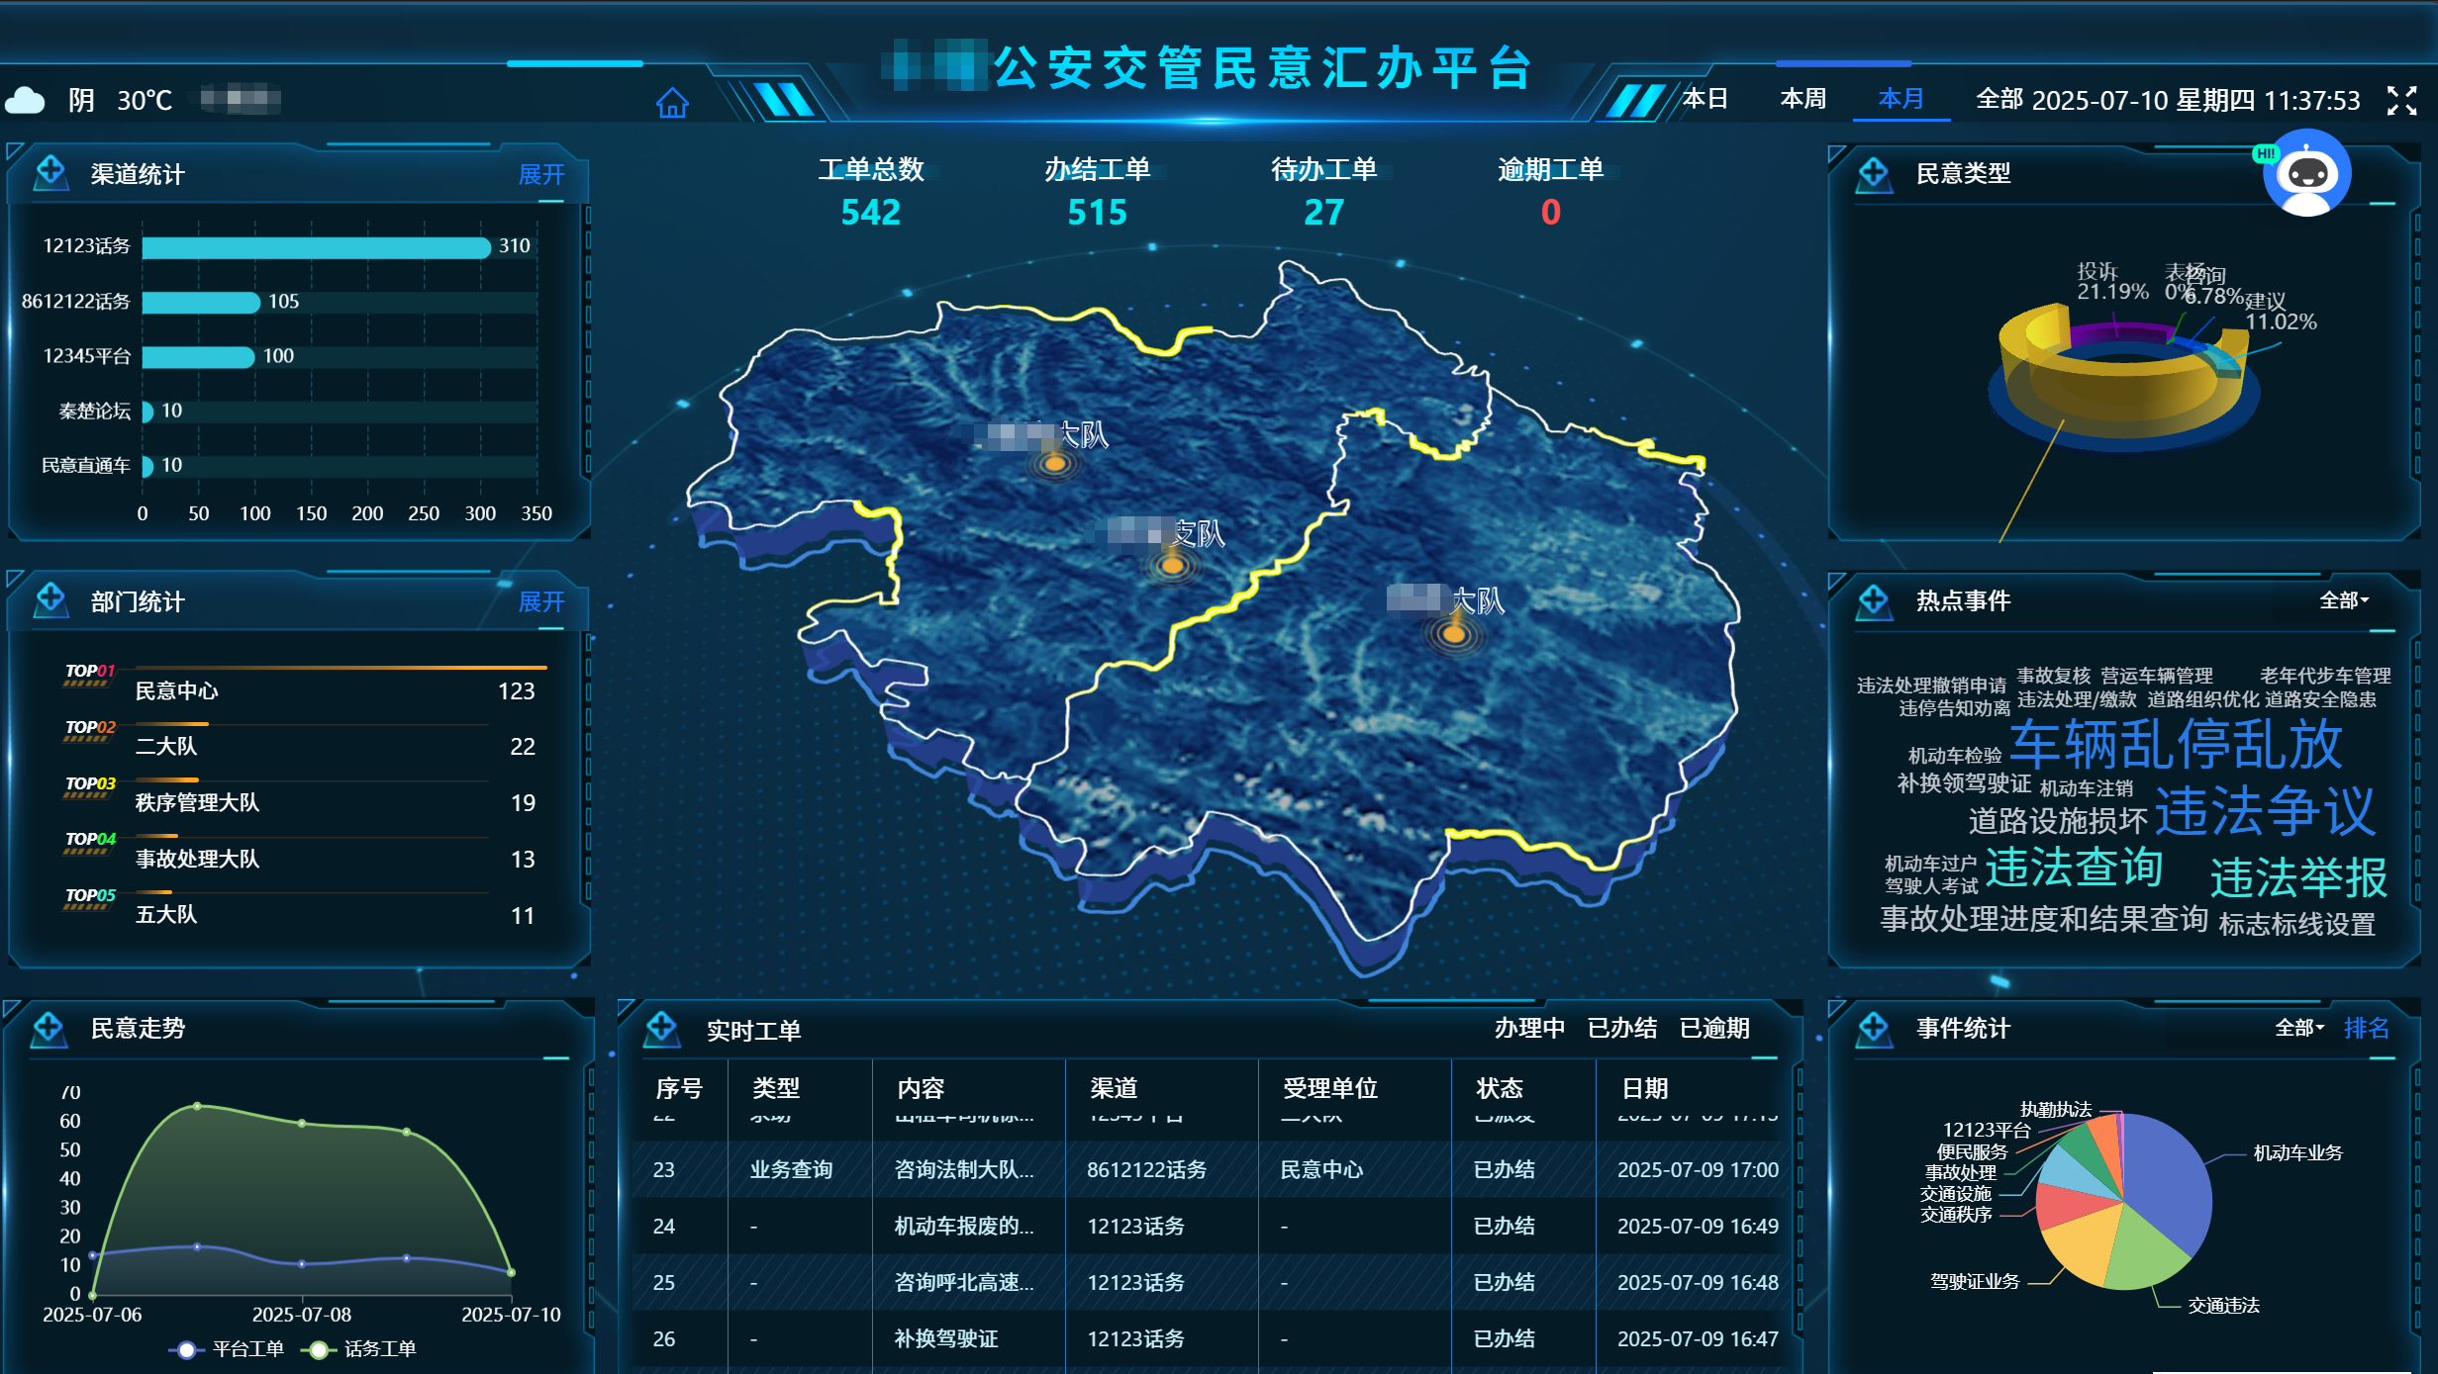Click the 事件统计 panel header icon

tap(1875, 1028)
